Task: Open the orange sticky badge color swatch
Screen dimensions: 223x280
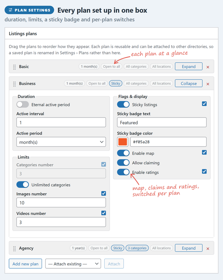Action: coord(123,142)
